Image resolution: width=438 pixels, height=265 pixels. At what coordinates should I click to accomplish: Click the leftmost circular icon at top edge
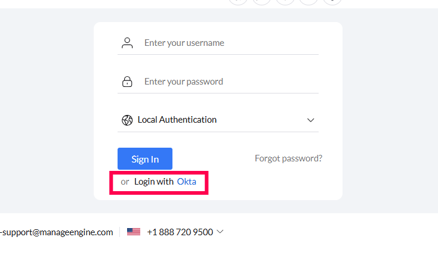[237, 1]
